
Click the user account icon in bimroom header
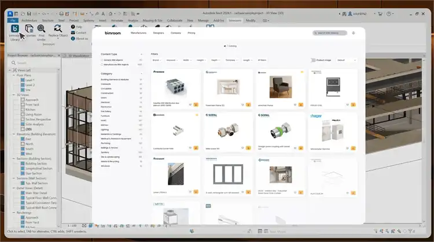[354, 33]
